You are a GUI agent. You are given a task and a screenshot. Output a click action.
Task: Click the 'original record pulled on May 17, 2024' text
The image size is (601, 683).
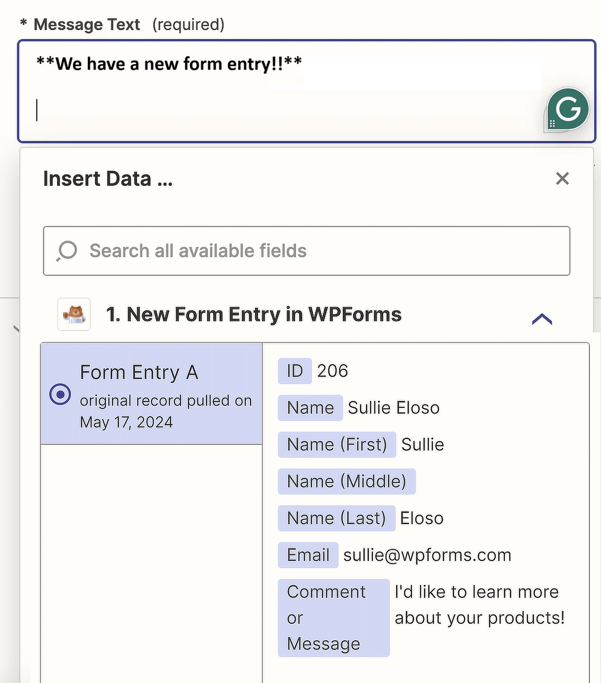pyautogui.click(x=166, y=412)
